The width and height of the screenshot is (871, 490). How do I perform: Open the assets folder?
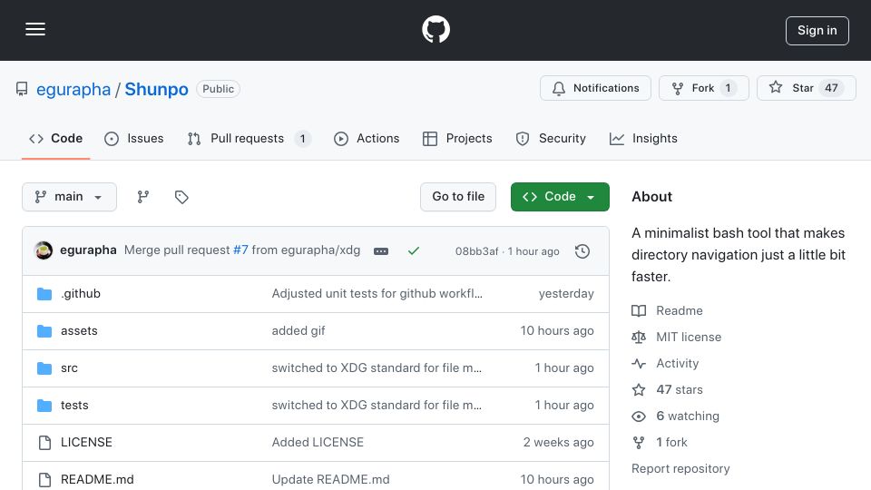(x=79, y=330)
